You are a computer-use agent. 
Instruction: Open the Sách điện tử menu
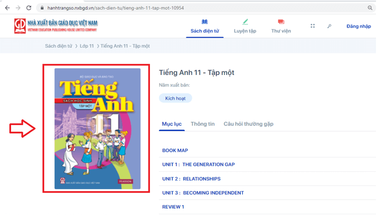coord(205,31)
